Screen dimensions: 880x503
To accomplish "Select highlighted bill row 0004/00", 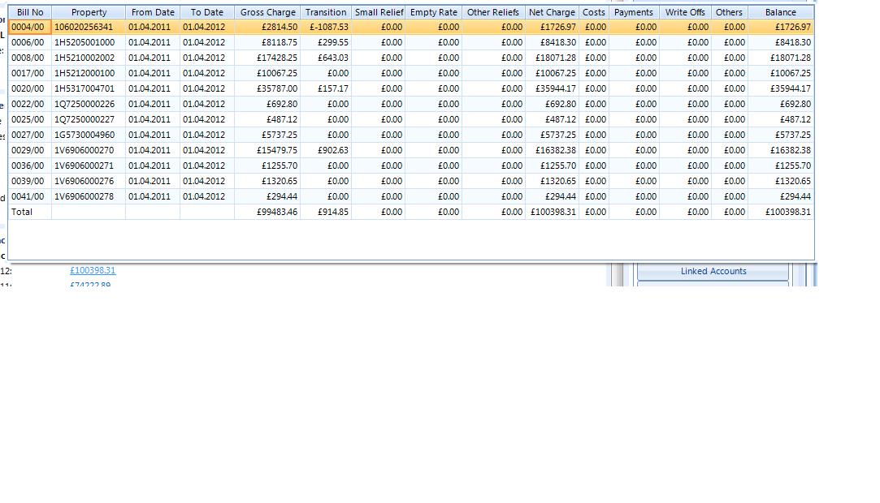I will click(411, 27).
